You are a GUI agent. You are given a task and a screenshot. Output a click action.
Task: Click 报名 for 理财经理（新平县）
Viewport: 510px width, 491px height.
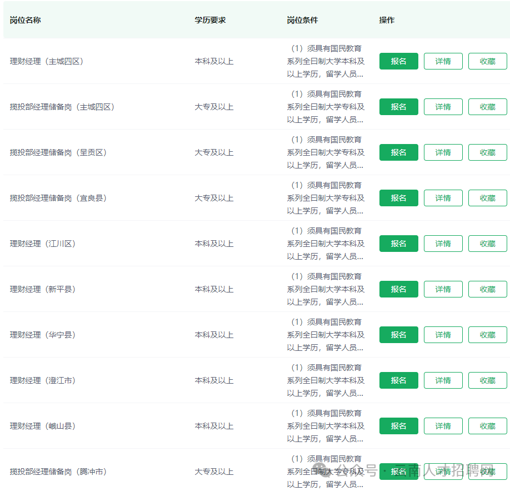pos(398,289)
